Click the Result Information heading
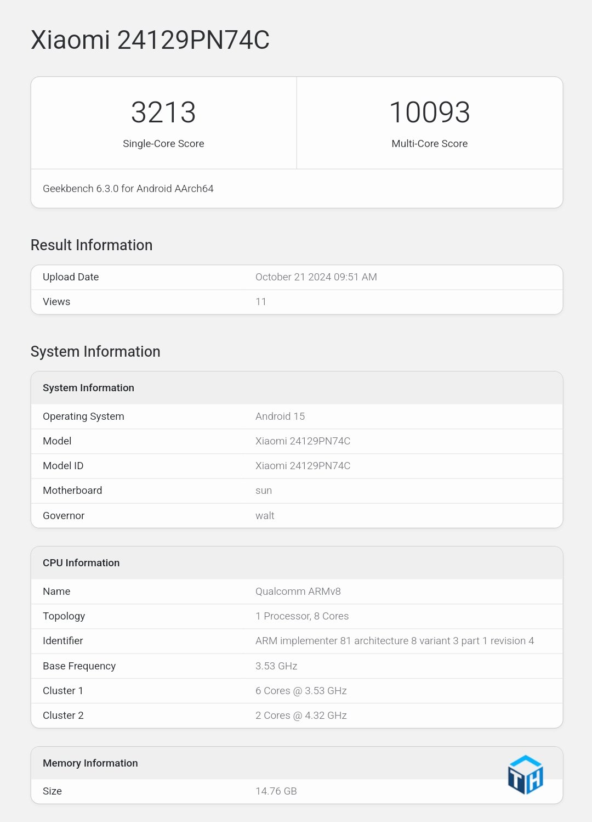The image size is (592, 822). pos(92,245)
